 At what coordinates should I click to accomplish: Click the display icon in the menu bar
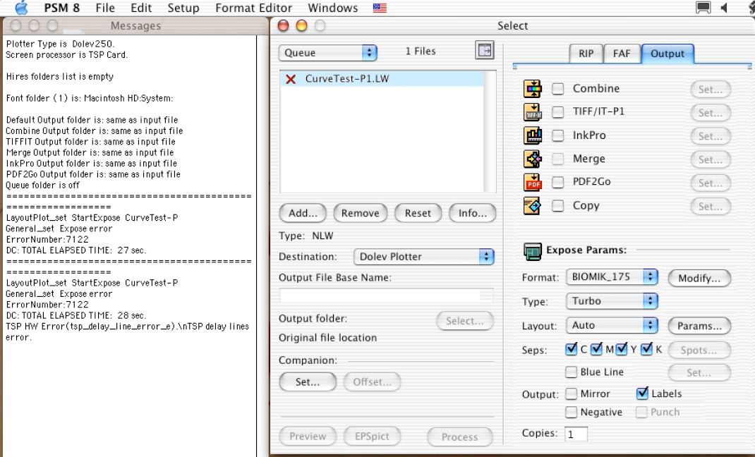coord(703,8)
